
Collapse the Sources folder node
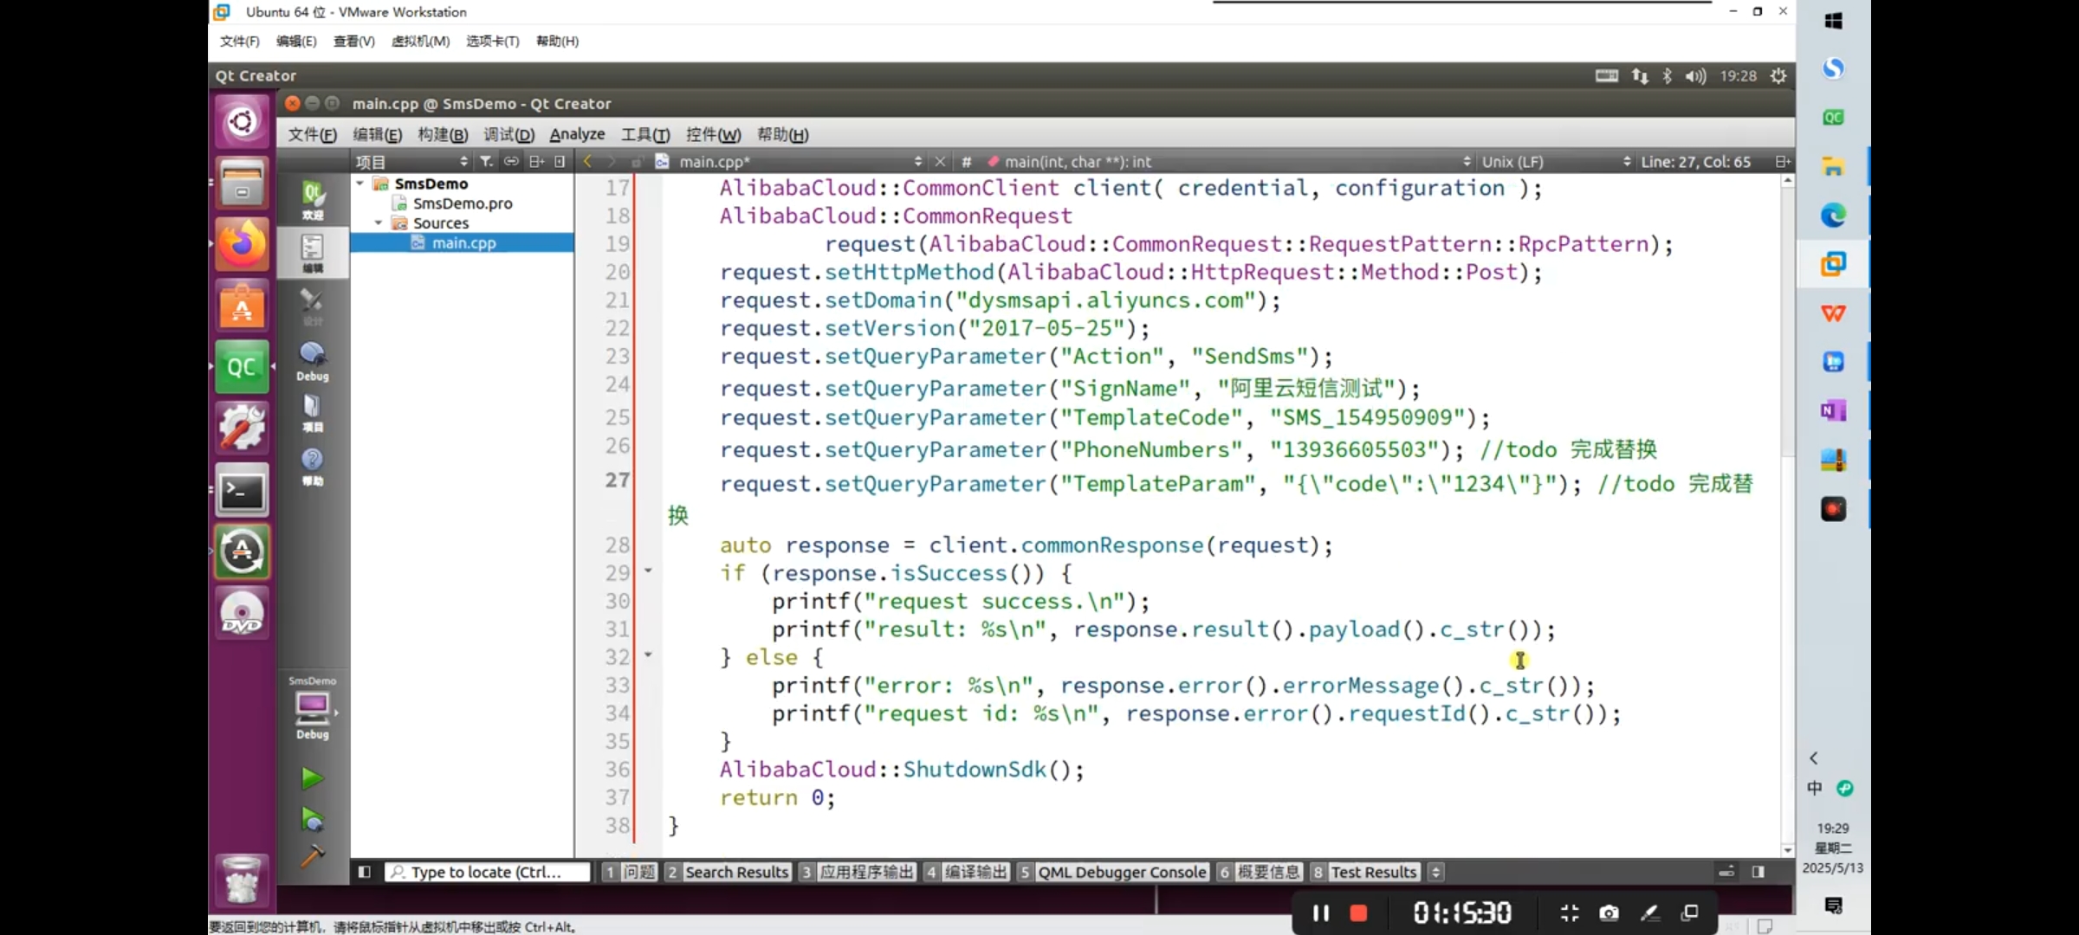point(379,222)
